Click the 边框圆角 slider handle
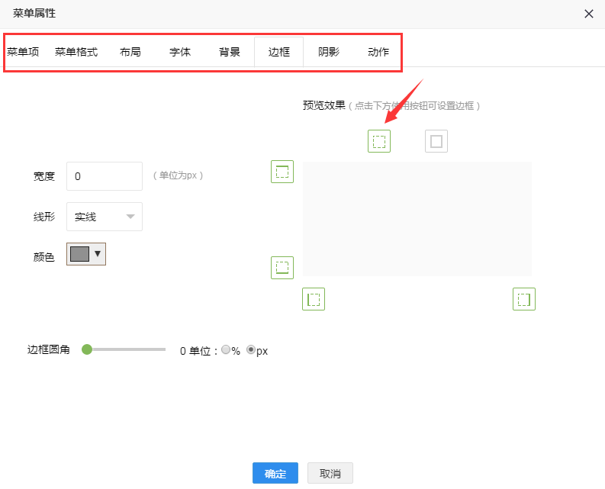This screenshot has height=489, width=605. tap(87, 349)
